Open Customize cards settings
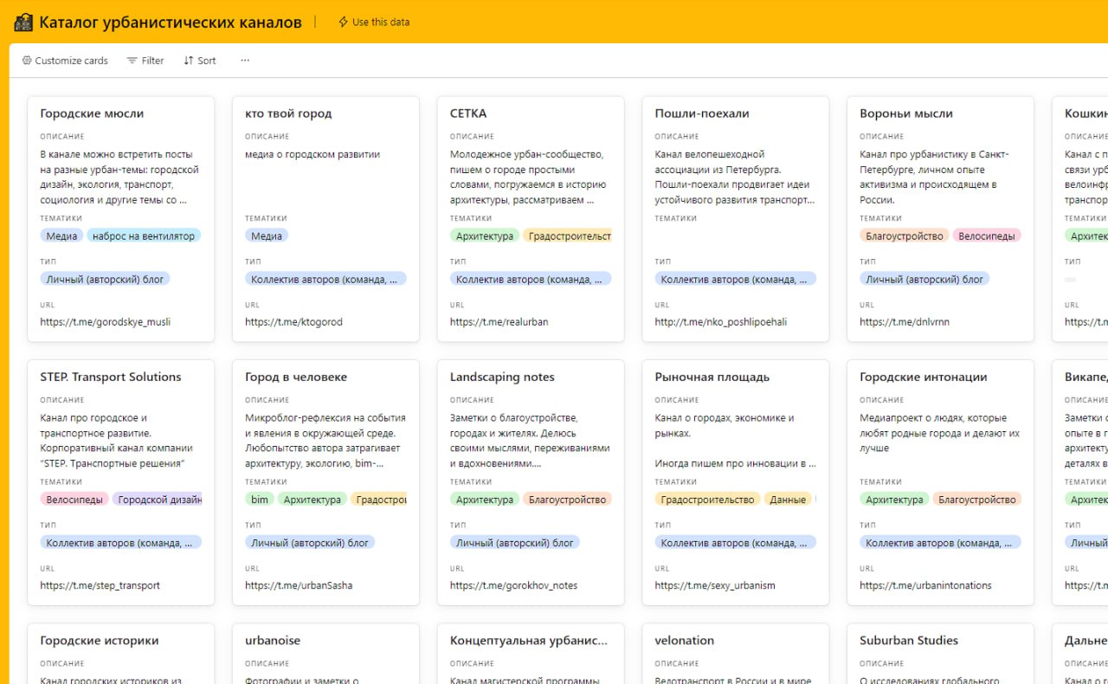Viewport: 1108px width, 684px height. (x=65, y=61)
